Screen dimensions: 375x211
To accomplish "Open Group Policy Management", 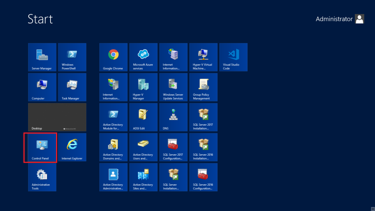I will pyautogui.click(x=203, y=87).
